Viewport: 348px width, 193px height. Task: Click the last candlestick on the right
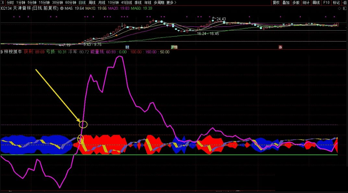point(338,24)
